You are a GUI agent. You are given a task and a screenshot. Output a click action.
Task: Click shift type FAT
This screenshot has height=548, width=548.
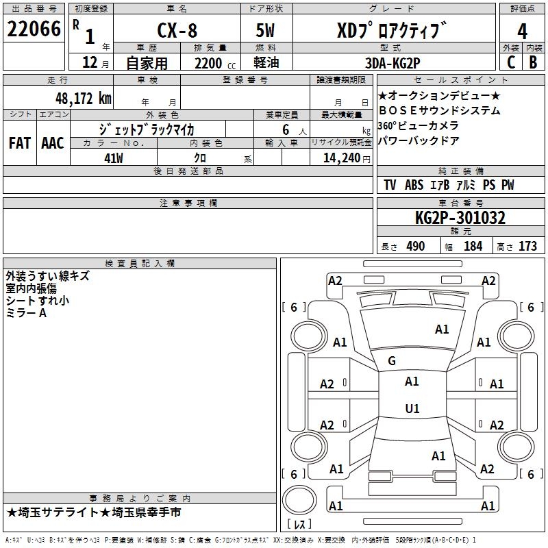coord(20,143)
